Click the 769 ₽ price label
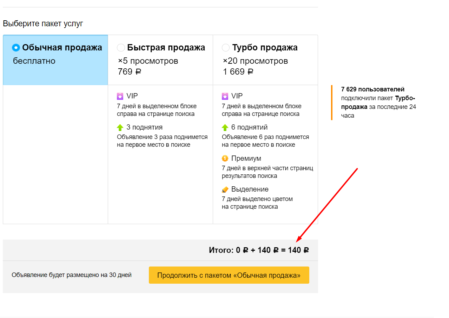The width and height of the screenshot is (449, 318). pyautogui.click(x=130, y=72)
